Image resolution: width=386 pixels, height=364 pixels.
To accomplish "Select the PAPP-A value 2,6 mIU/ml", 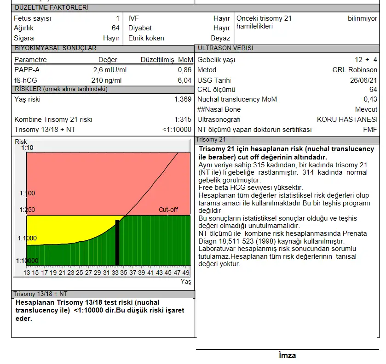I will pyautogui.click(x=109, y=70).
